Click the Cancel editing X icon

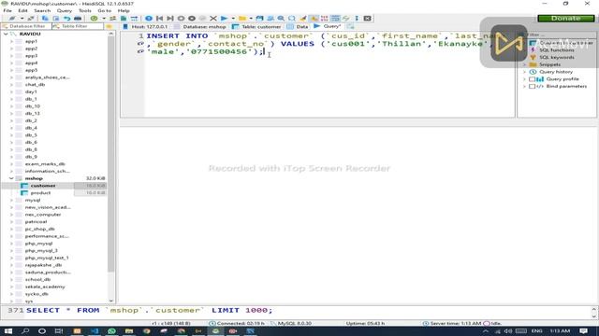(x=213, y=19)
